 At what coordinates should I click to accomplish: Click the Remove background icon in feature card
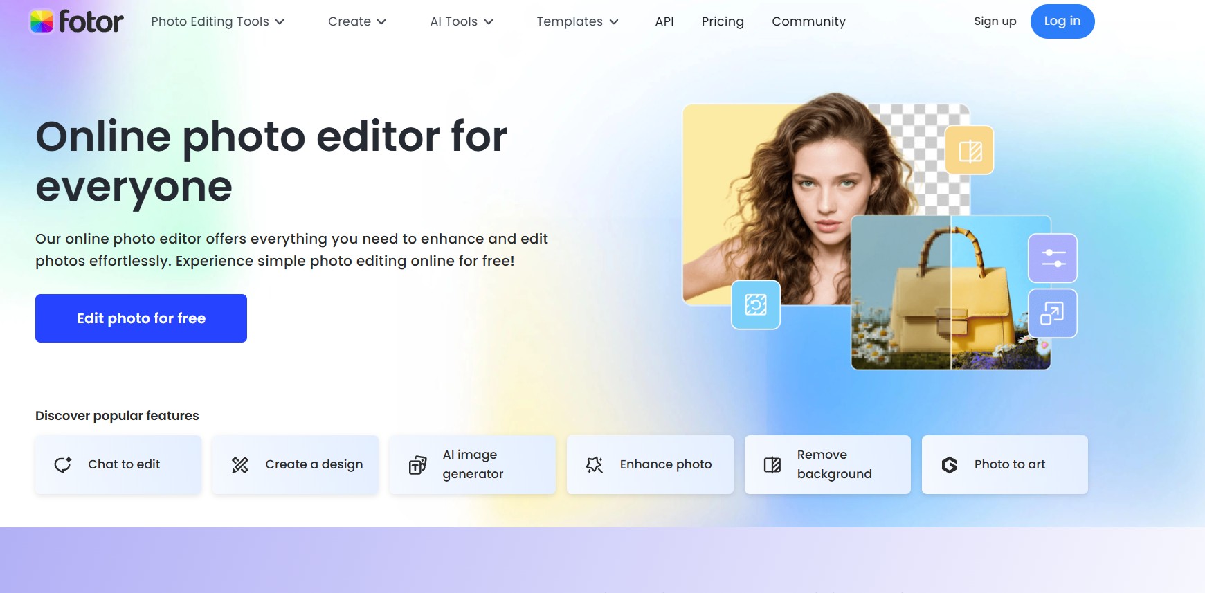(x=772, y=465)
